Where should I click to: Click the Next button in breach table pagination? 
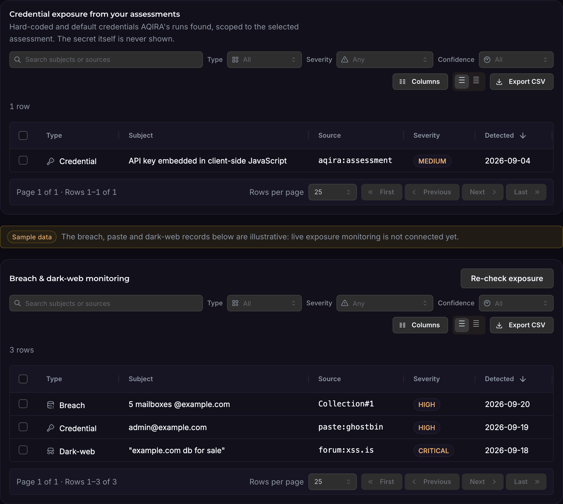point(482,482)
